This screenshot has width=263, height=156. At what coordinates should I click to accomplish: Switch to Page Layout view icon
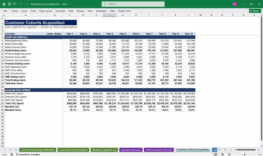click(222, 154)
